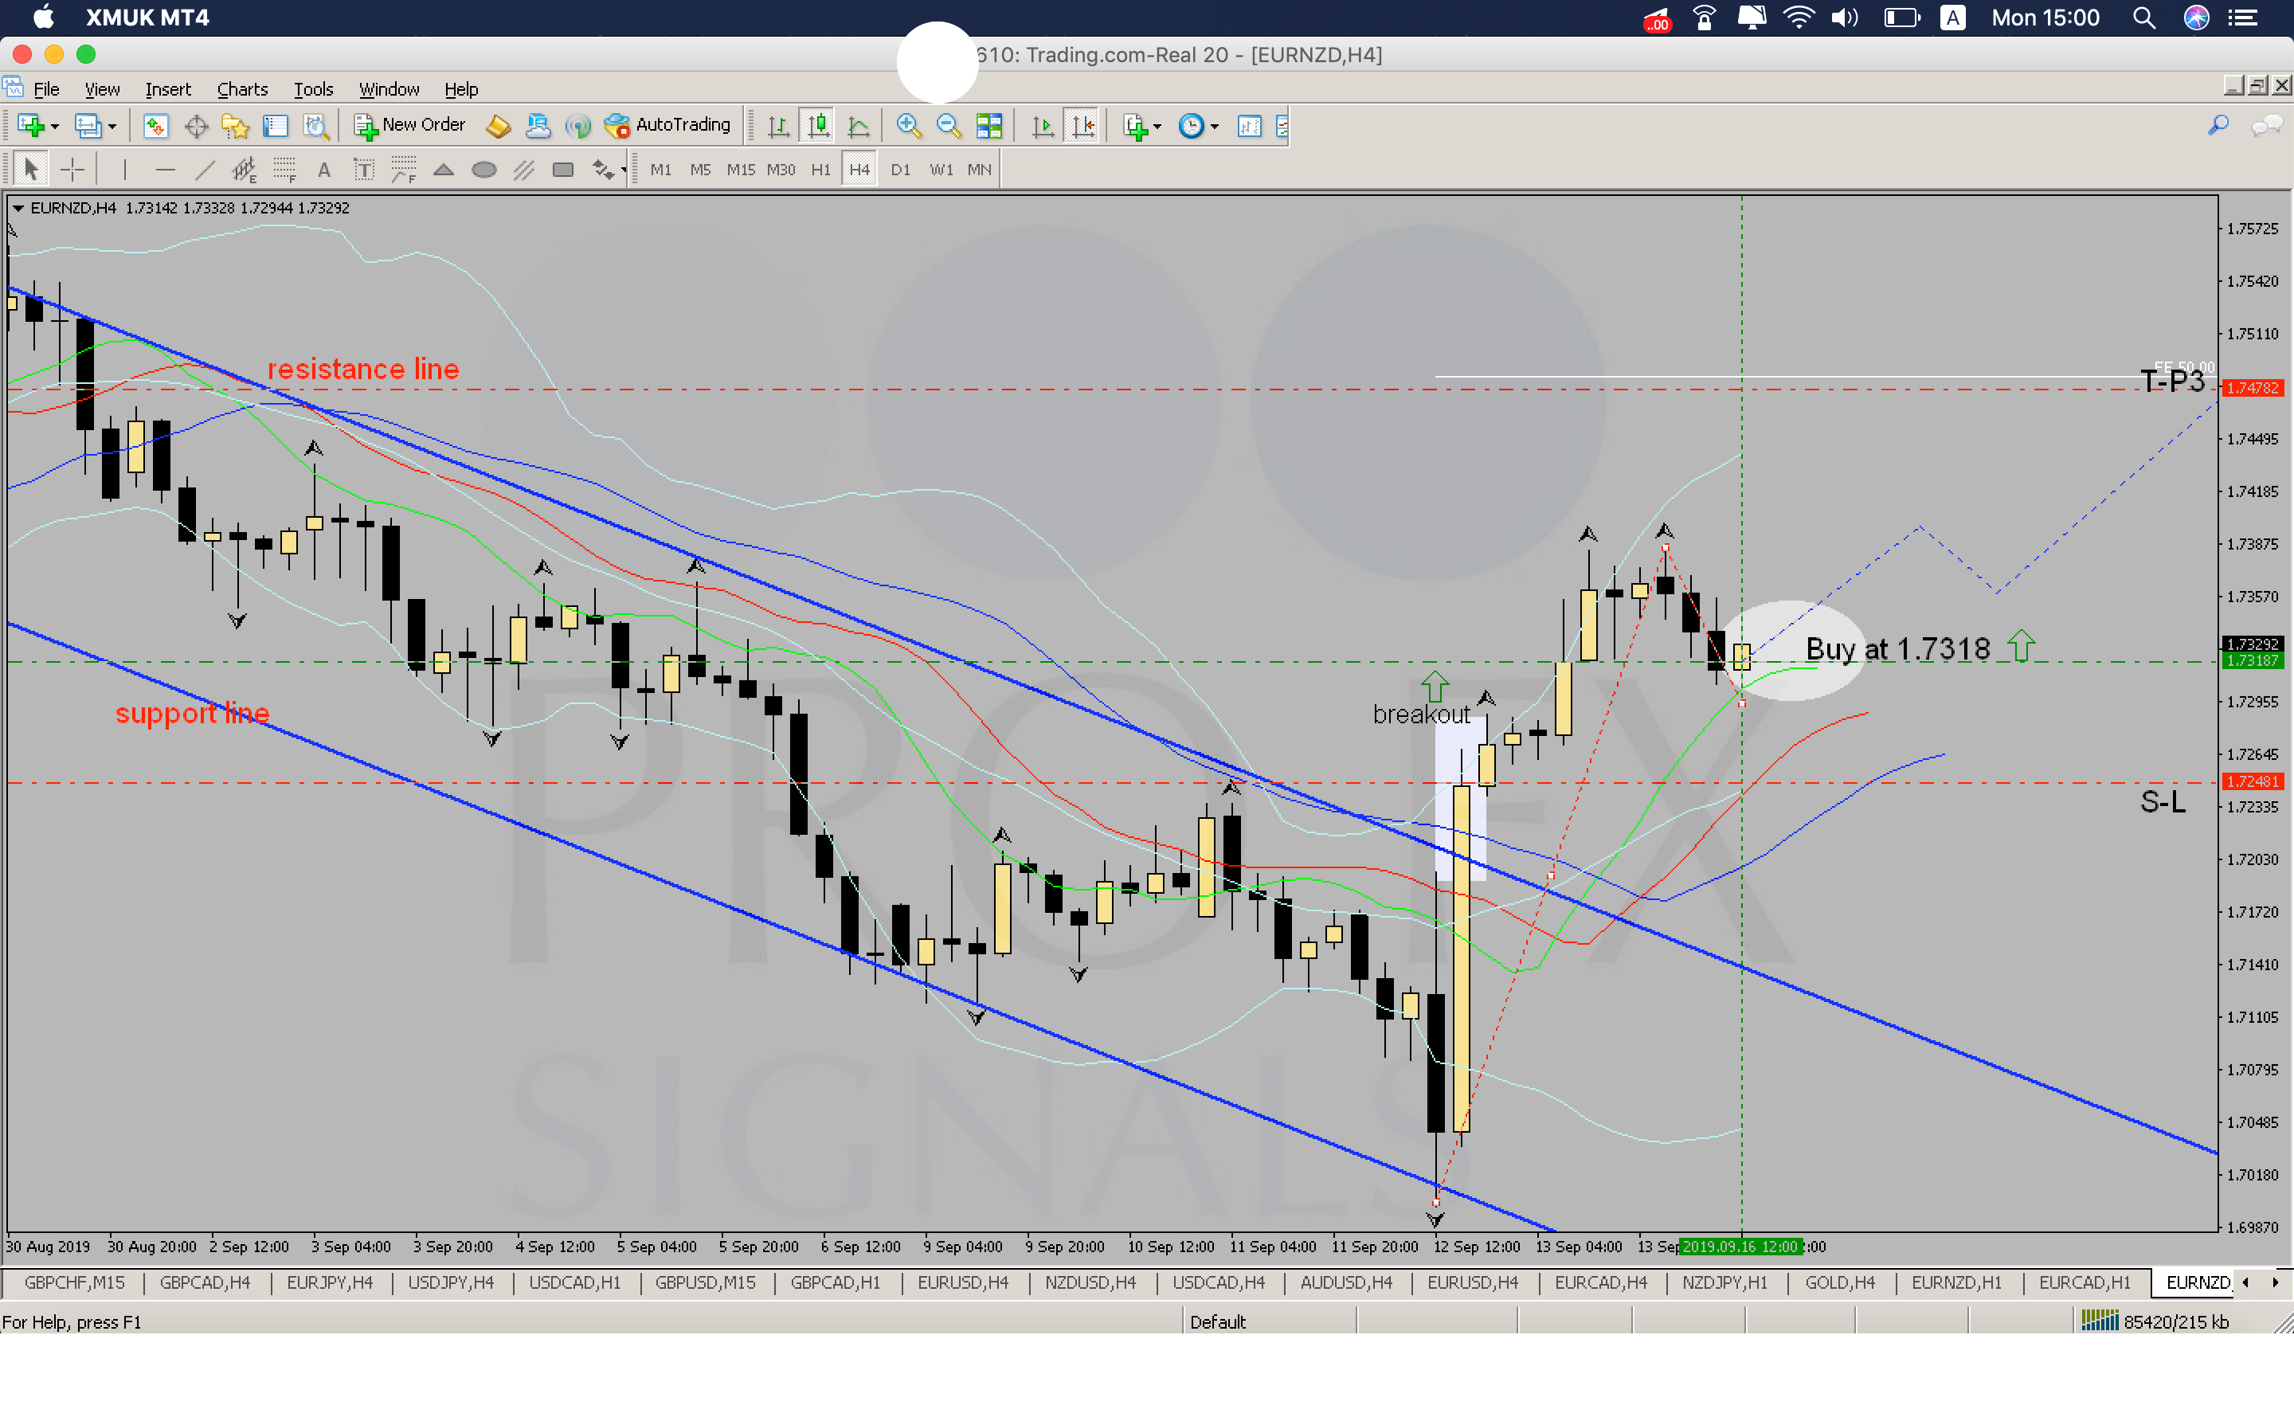Viewport: 2294px width, 1425px height.
Task: Toggle the Chart Shift button
Action: (x=1083, y=125)
